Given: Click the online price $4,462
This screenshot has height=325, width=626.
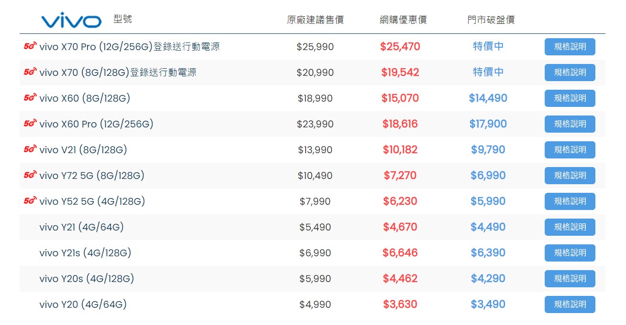Looking at the screenshot, I should point(400,279).
